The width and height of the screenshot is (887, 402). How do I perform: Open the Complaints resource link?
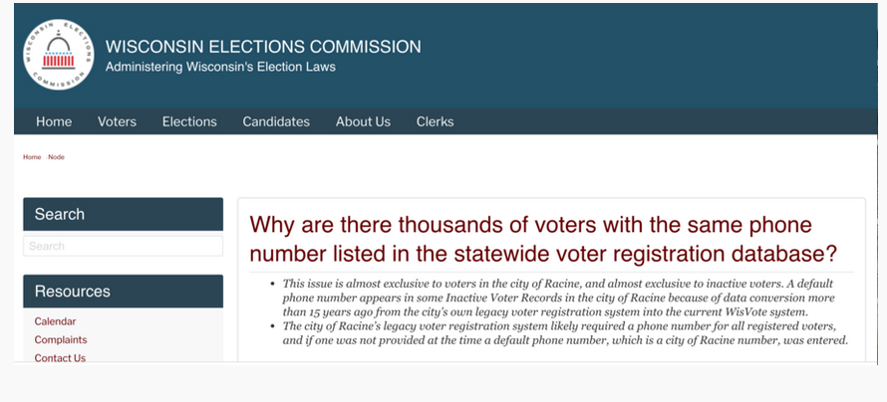[x=61, y=339]
